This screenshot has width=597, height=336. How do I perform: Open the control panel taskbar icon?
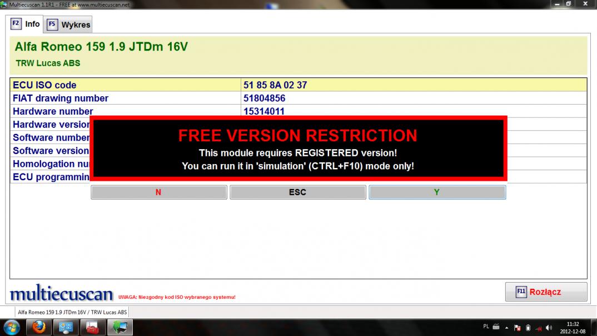point(66,327)
